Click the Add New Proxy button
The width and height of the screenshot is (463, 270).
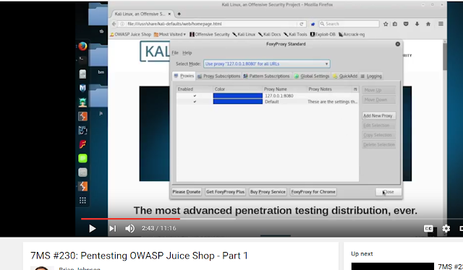coord(378,116)
